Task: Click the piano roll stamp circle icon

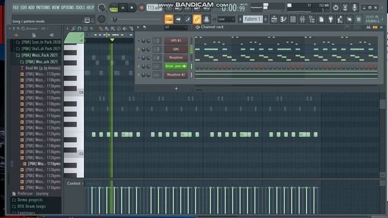Action: (85, 28)
